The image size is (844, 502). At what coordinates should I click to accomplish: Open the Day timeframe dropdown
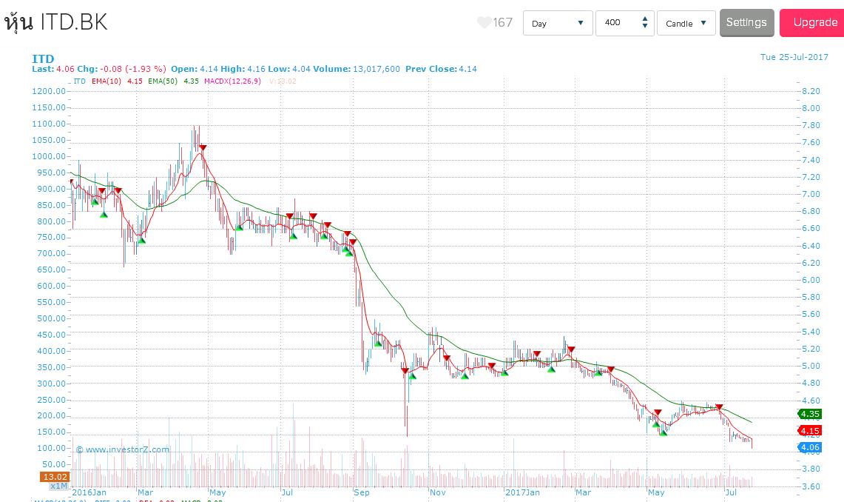tap(558, 23)
